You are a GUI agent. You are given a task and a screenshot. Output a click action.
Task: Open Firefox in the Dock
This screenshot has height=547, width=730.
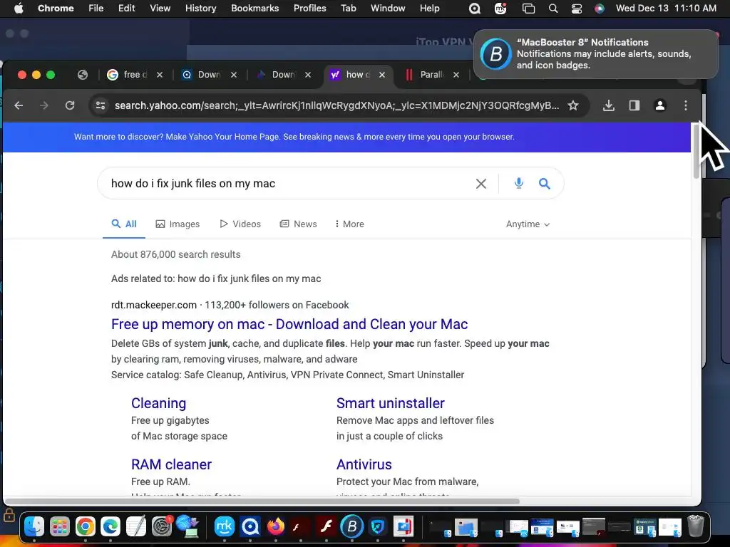276,526
